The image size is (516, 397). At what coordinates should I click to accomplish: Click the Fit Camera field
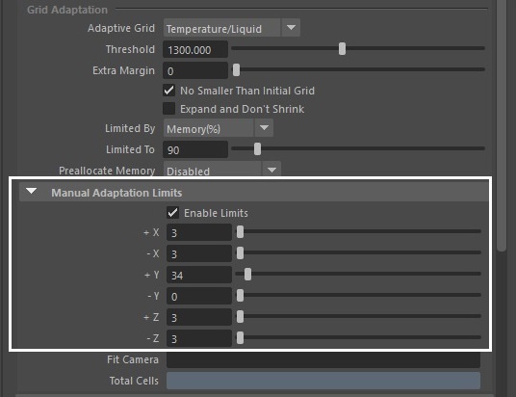click(323, 359)
